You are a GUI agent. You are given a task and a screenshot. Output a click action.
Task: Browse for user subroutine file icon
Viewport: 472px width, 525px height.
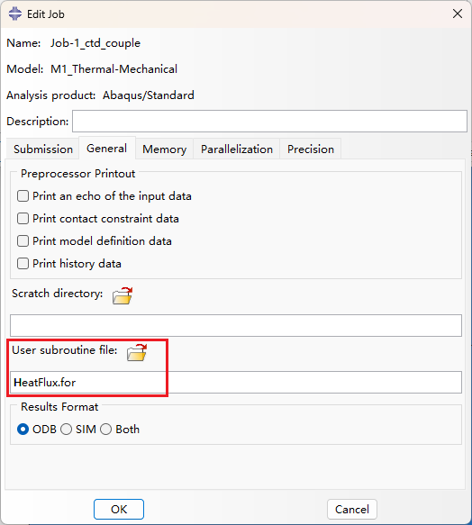tap(137, 352)
